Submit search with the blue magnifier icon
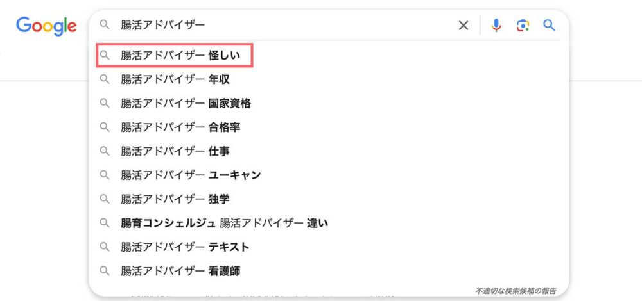This screenshot has width=642, height=301. pyautogui.click(x=549, y=26)
